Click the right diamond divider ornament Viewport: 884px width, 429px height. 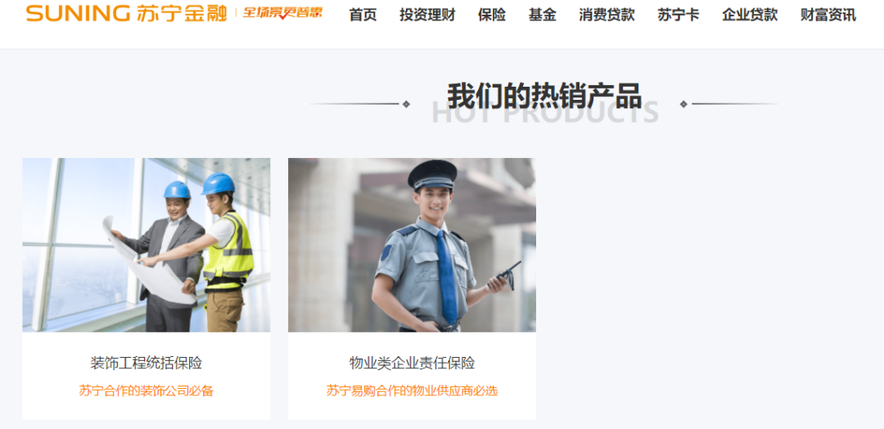pos(683,104)
